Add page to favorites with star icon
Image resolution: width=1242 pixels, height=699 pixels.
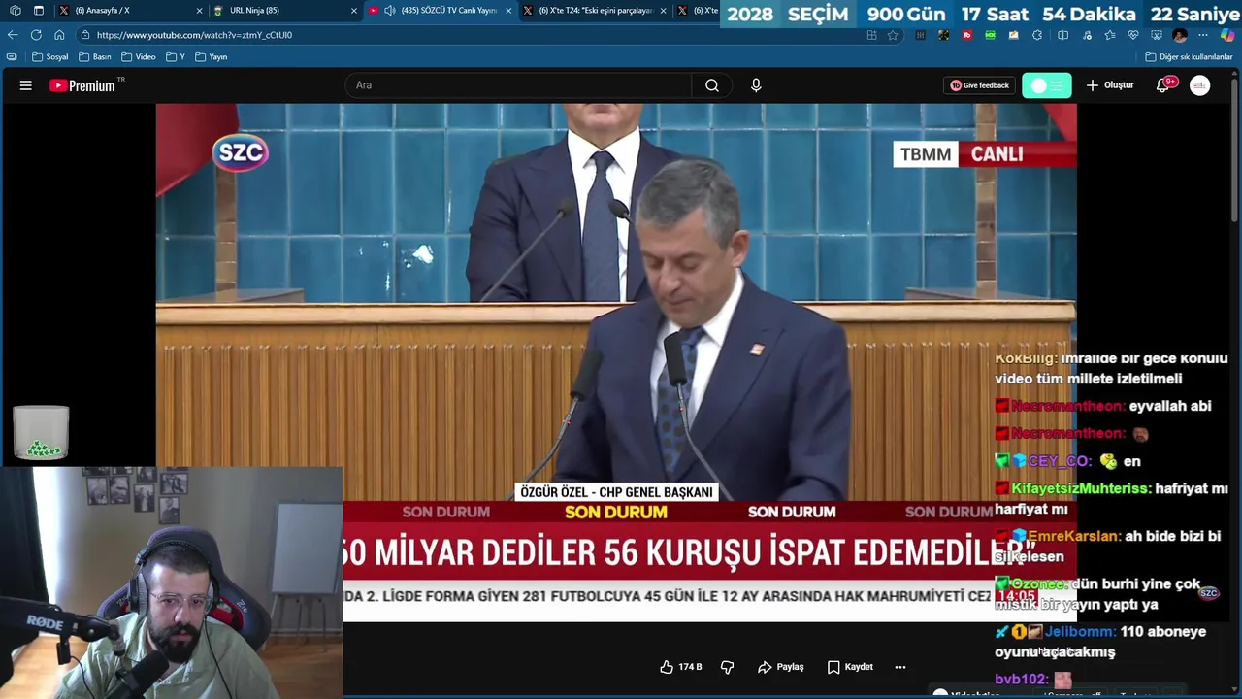(x=893, y=35)
